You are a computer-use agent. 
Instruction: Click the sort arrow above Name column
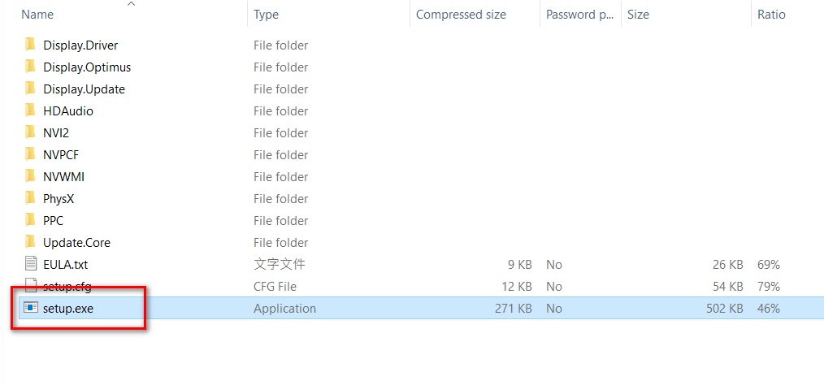(x=132, y=4)
